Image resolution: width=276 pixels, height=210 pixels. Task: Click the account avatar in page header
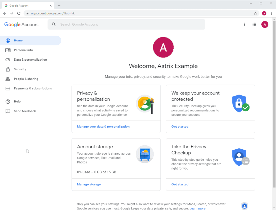click(x=265, y=25)
